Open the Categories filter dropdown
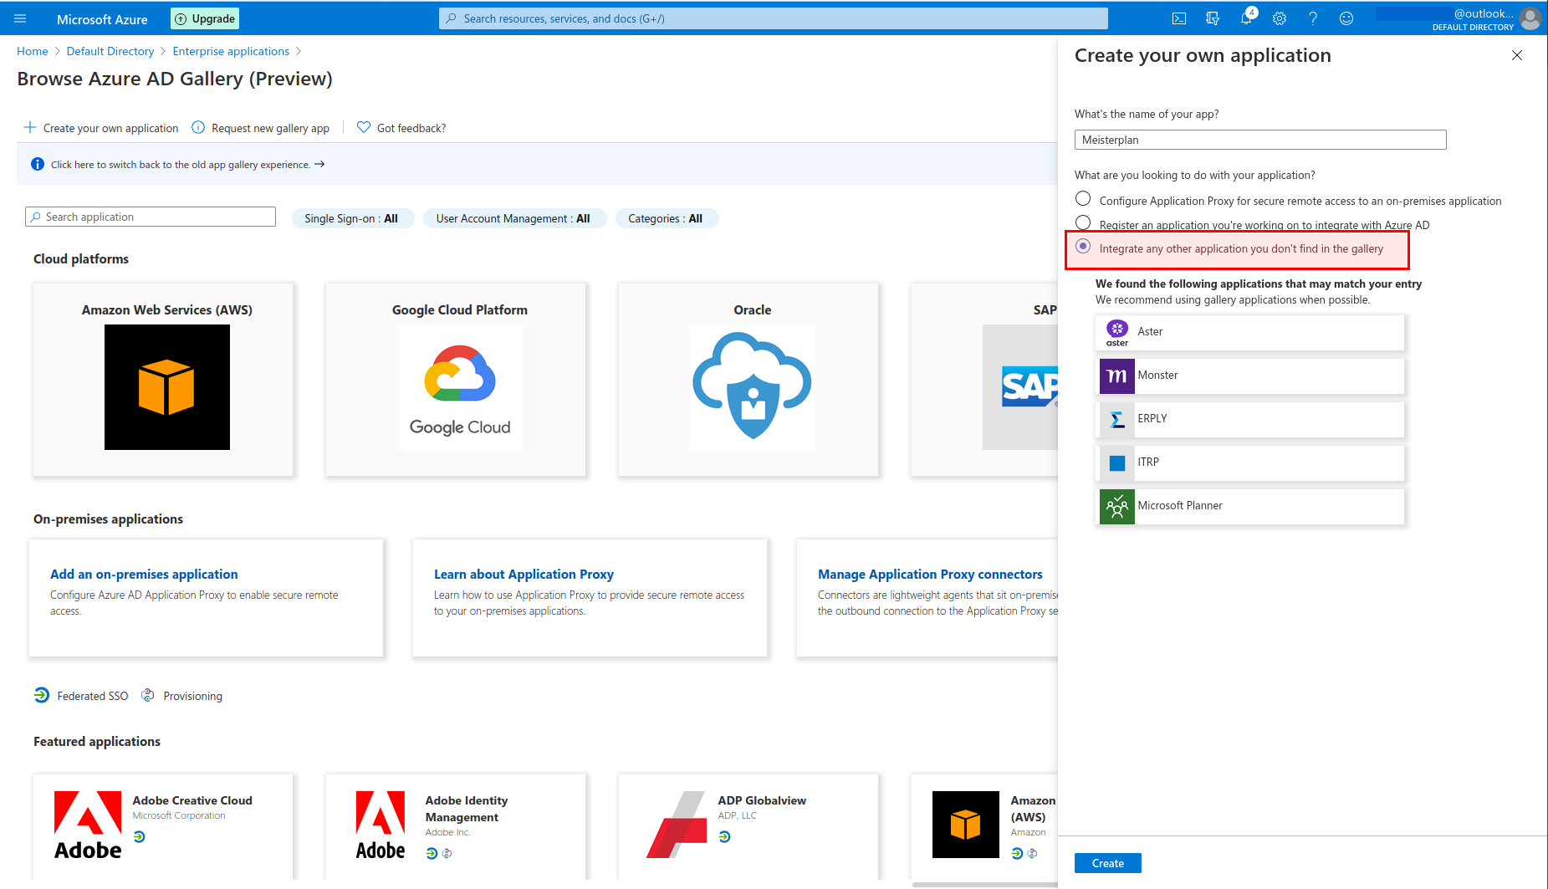Image resolution: width=1548 pixels, height=889 pixels. coord(666,218)
